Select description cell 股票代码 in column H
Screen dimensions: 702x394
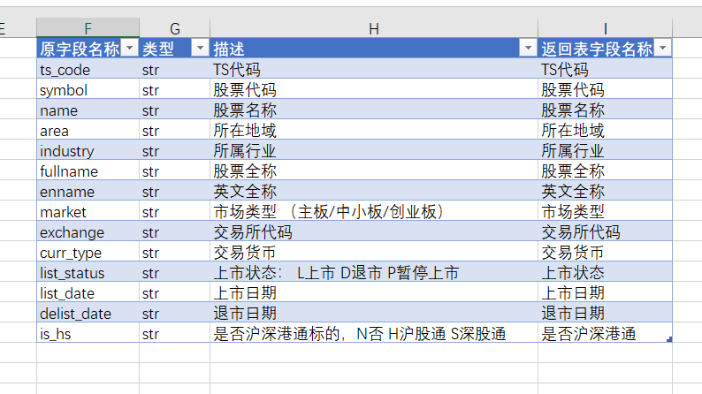click(374, 90)
